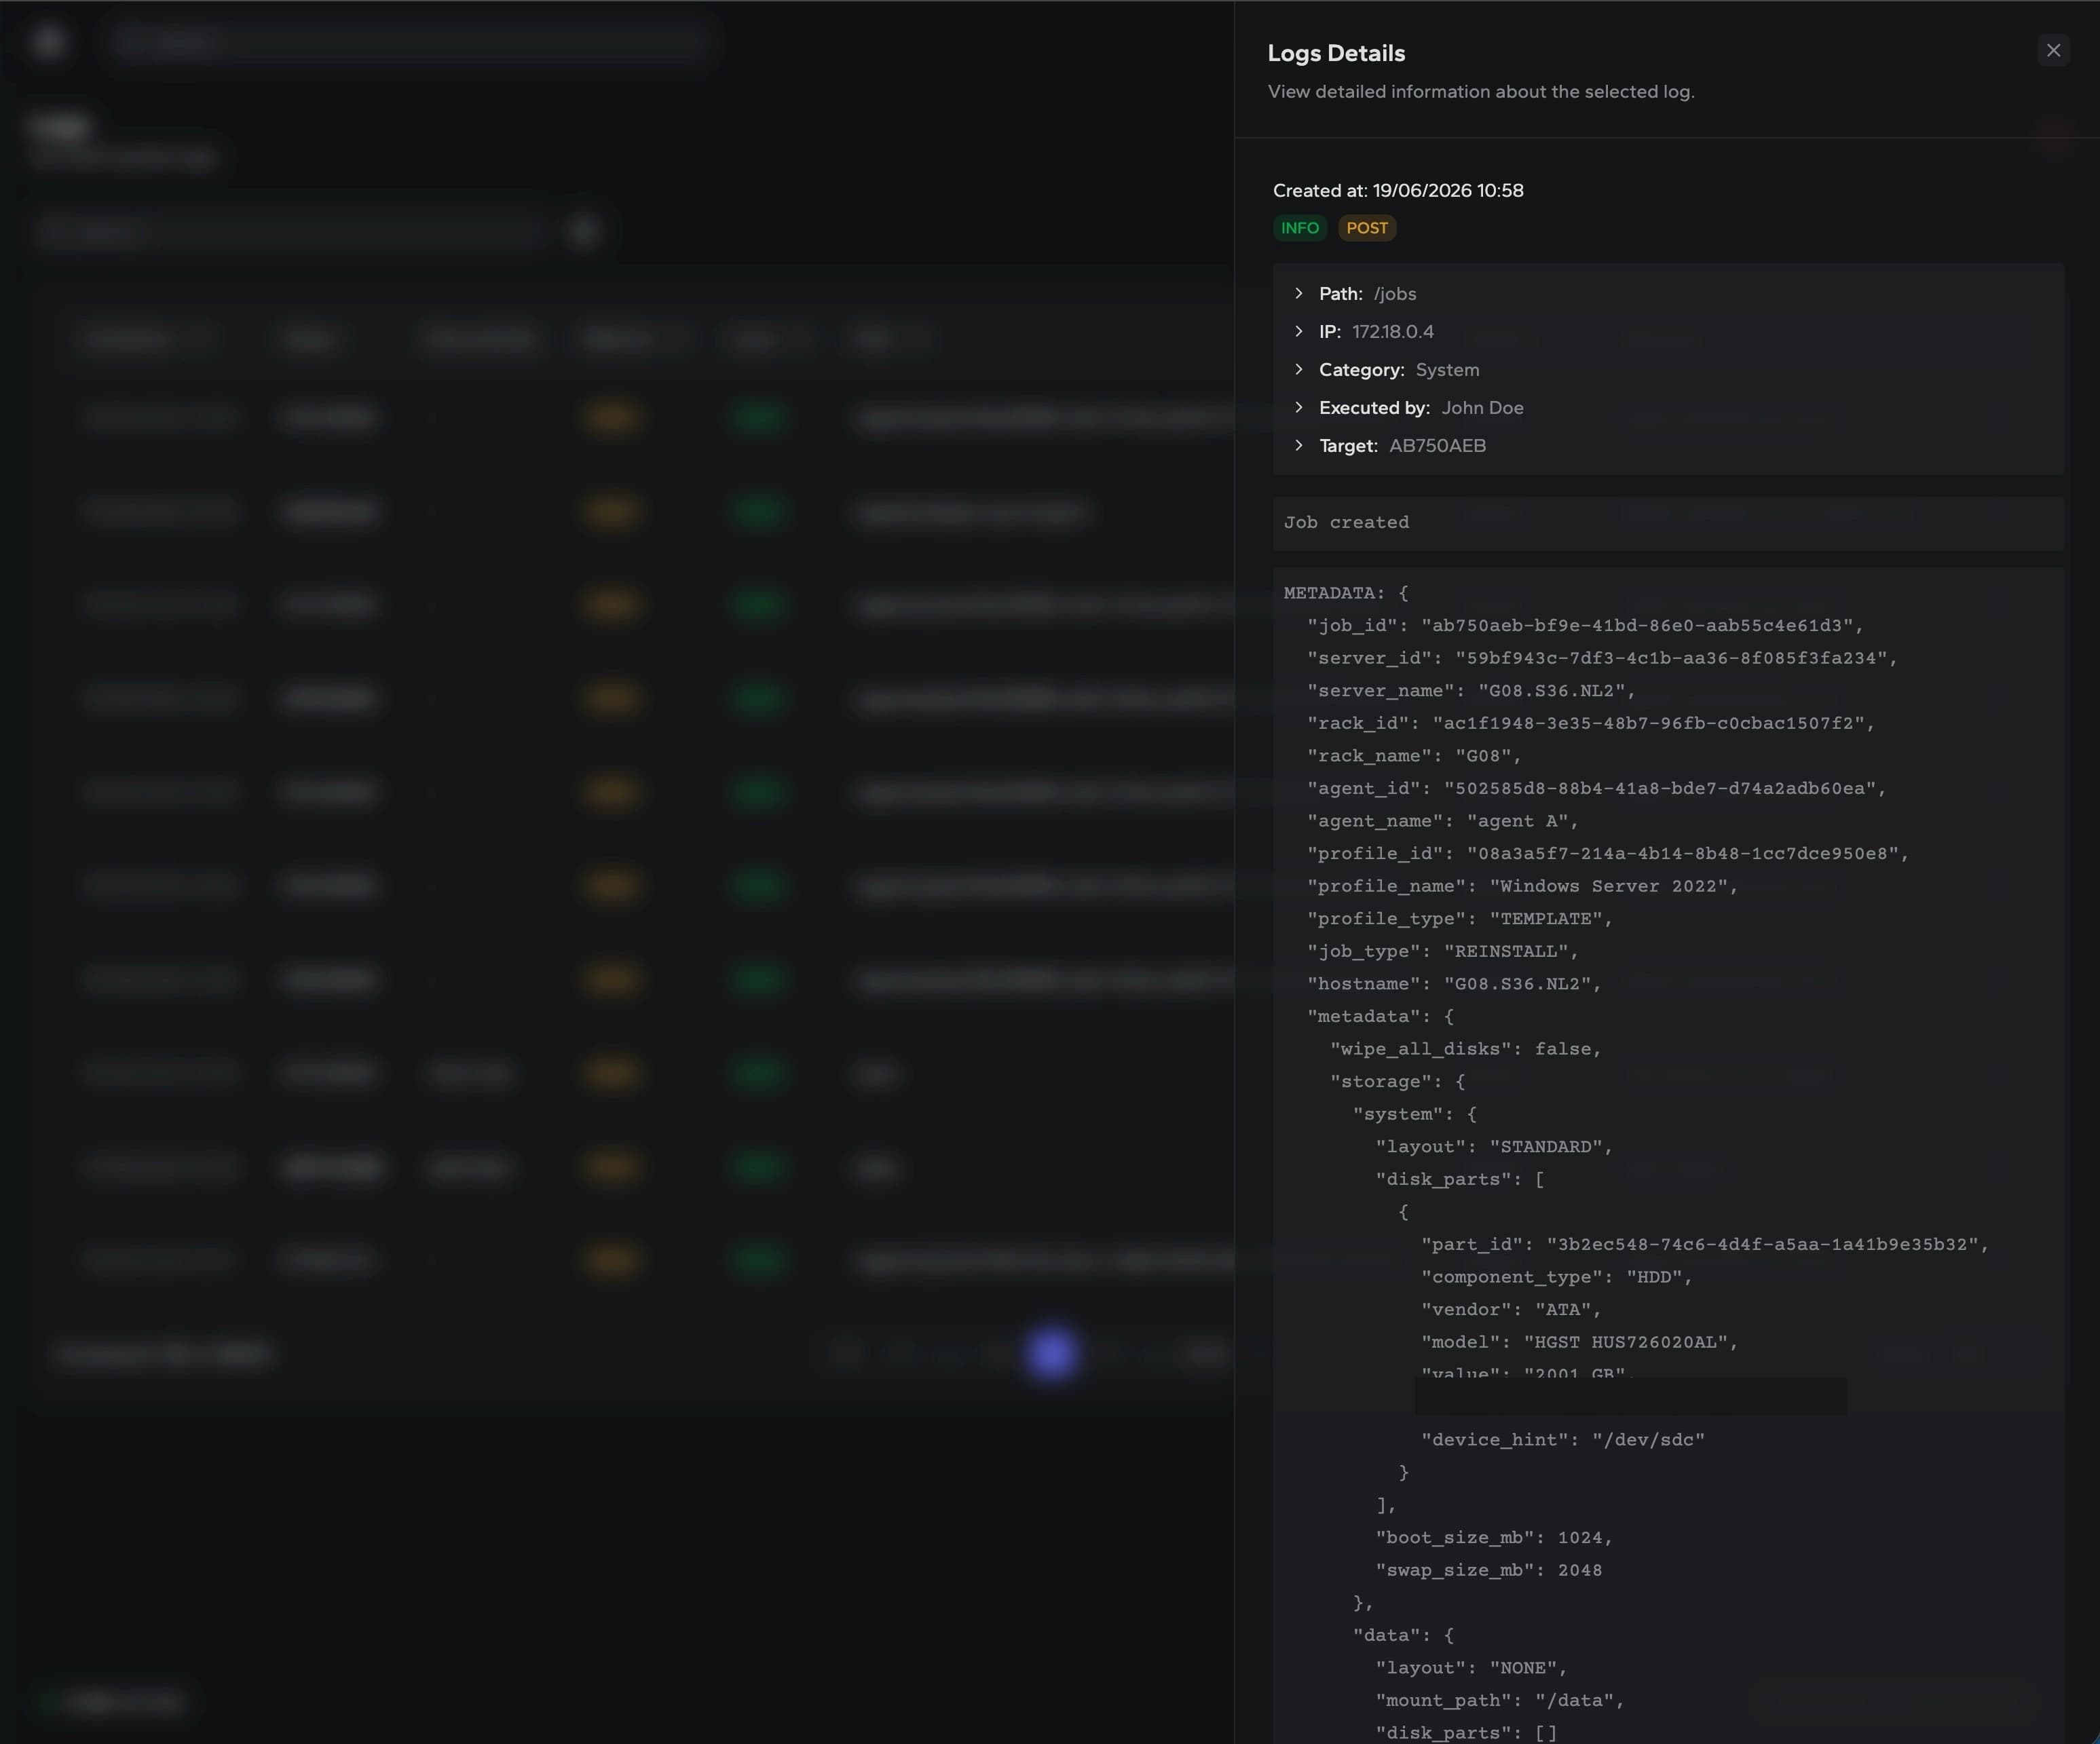
Task: Click the part_id line in metadata
Action: (x=1705, y=1244)
